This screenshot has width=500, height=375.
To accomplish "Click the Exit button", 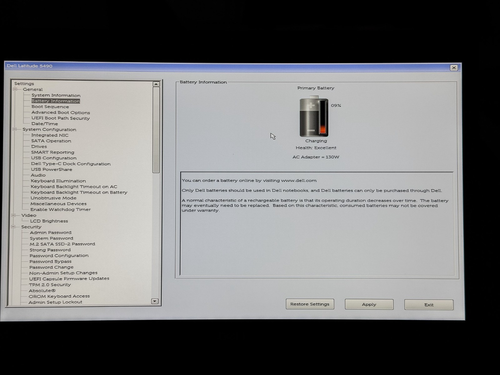I will 429,305.
